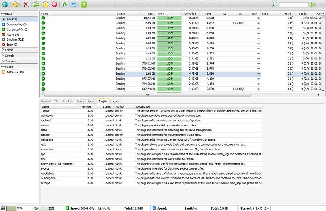Switch to the General tab
The width and height of the screenshot is (326, 211).
(x=46, y=101)
